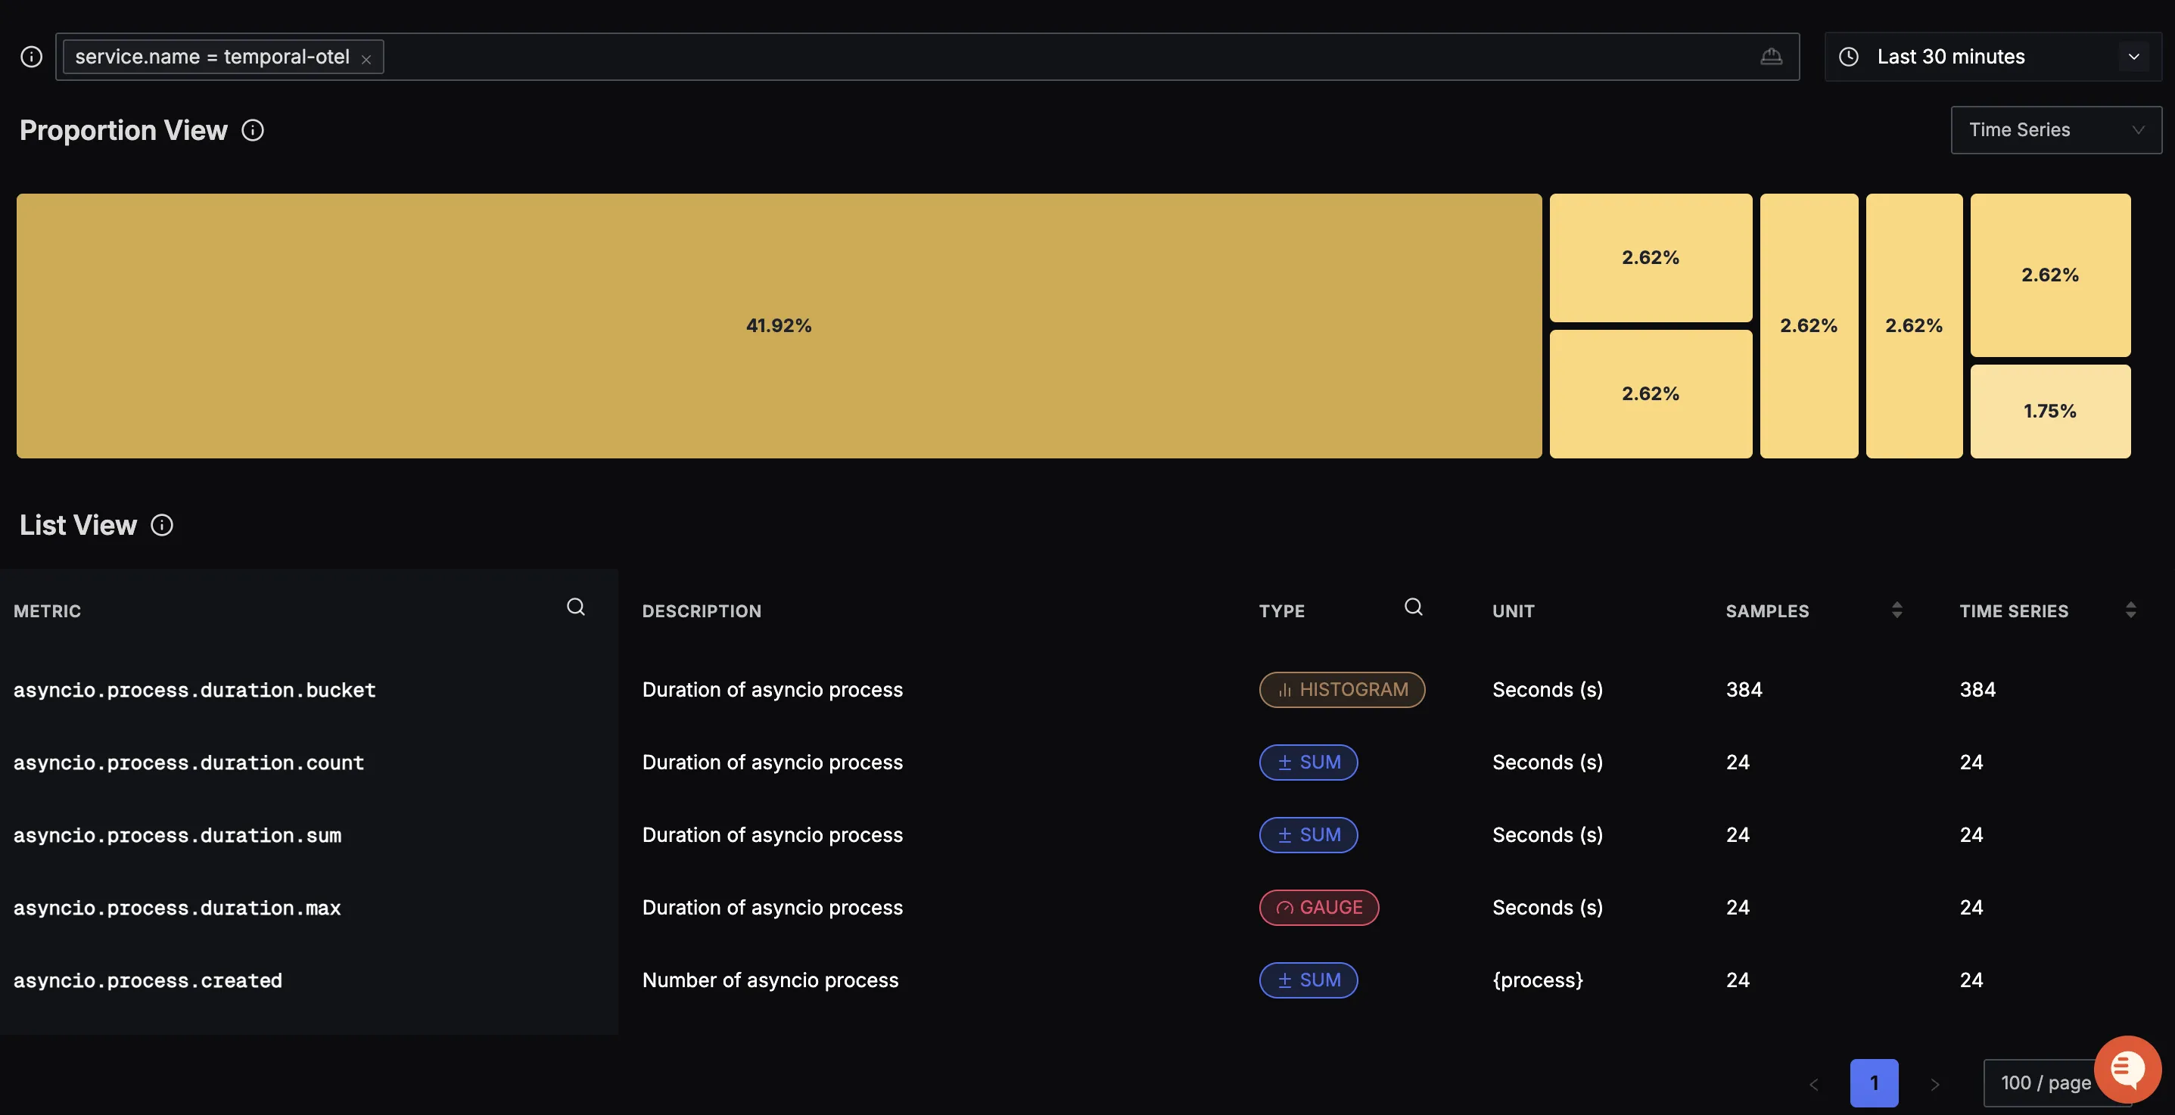The width and height of the screenshot is (2175, 1115).
Task: Click the info icon next to Proportion View
Action: (x=253, y=130)
